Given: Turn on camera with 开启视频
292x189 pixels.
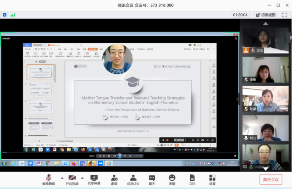Looking at the screenshot, I should [x=71, y=179].
